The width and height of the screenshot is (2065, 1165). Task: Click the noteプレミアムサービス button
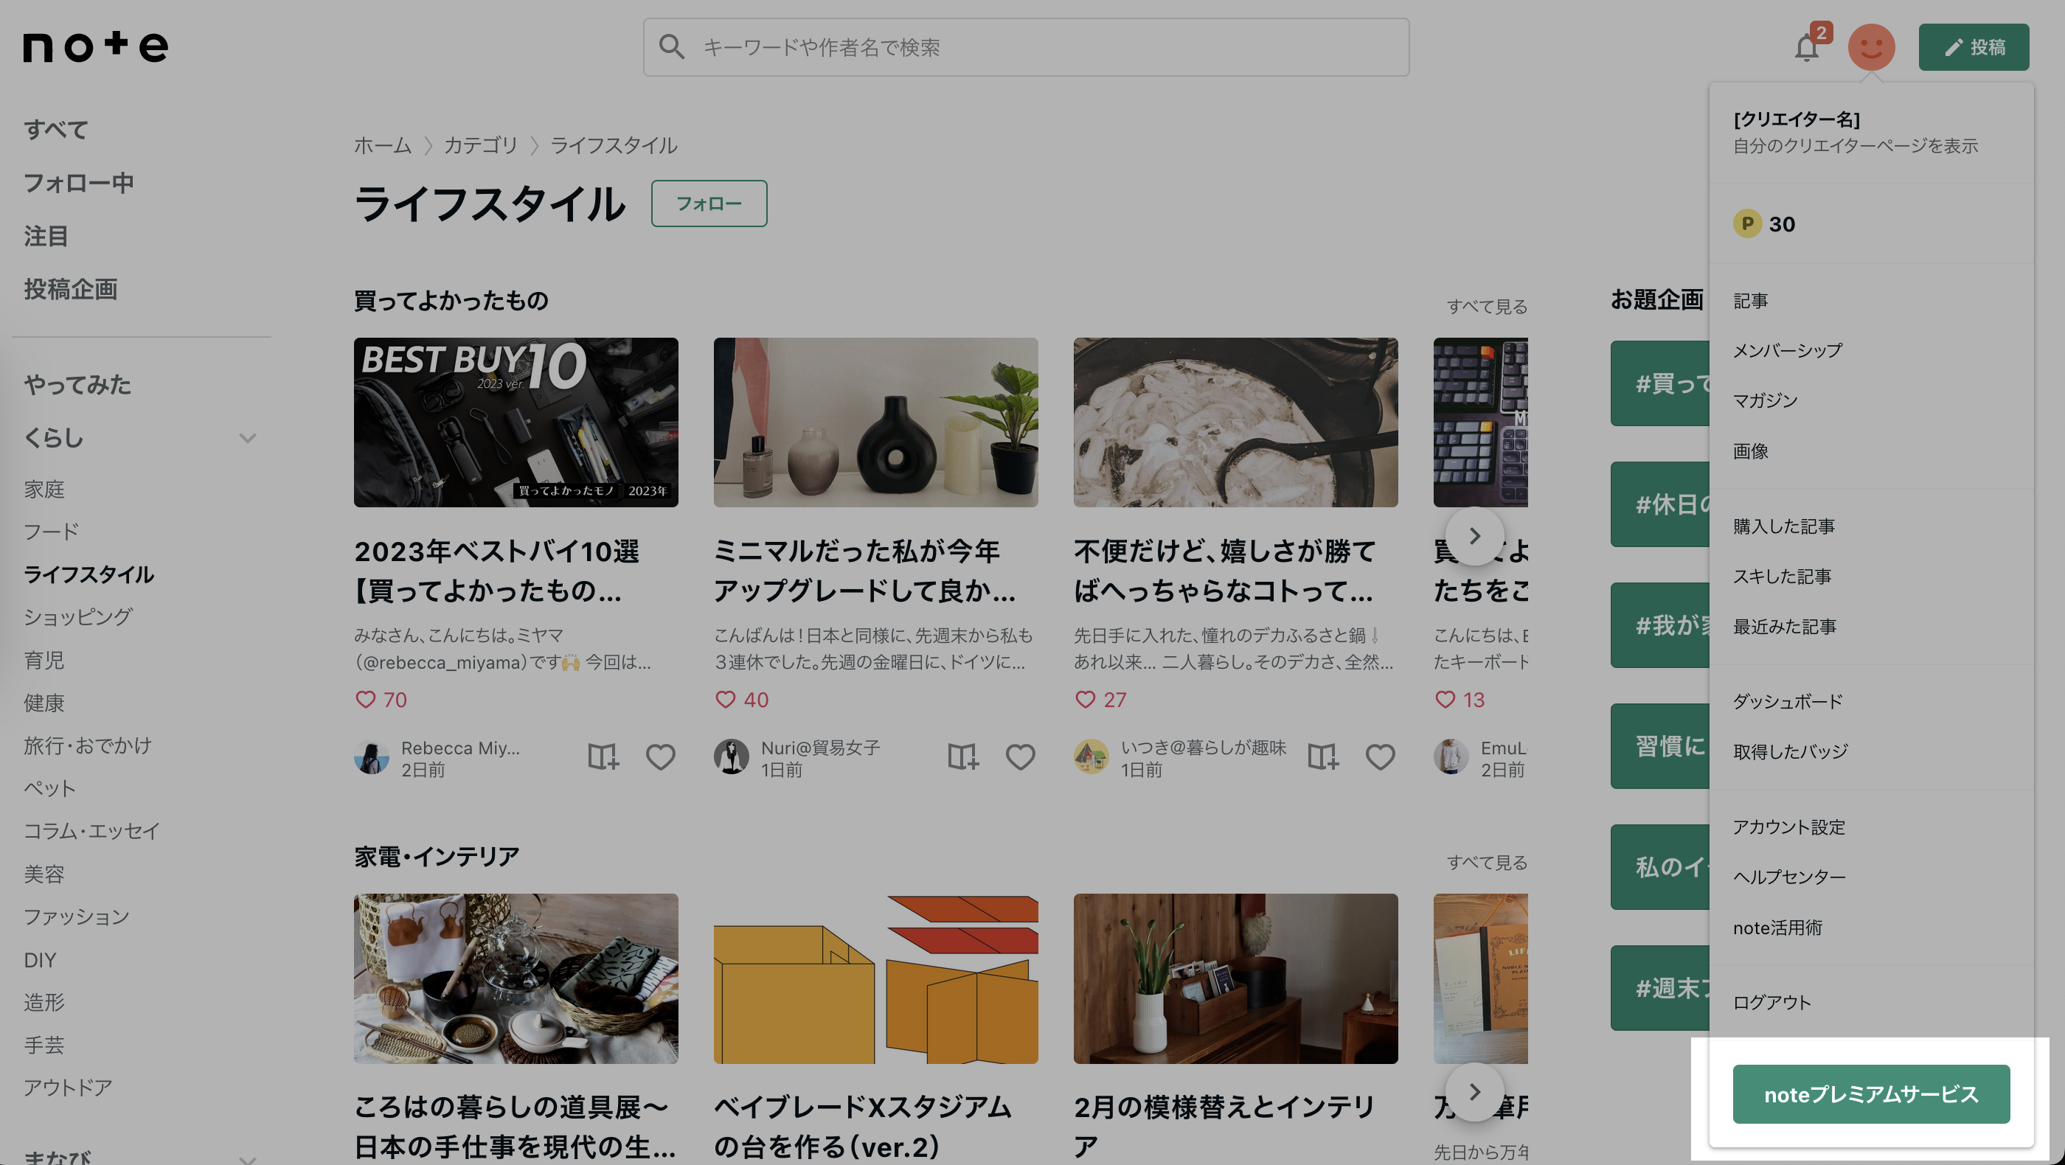pyautogui.click(x=1871, y=1093)
